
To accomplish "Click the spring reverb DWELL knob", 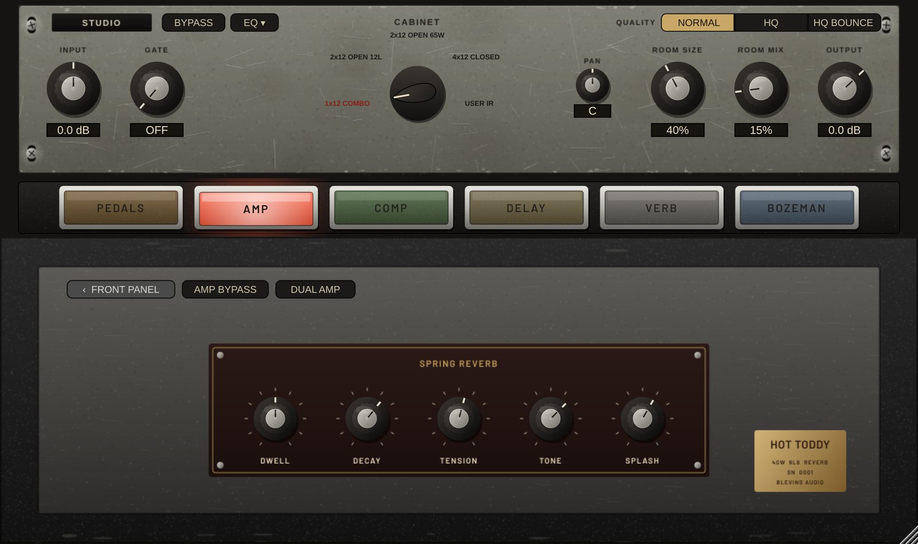I will 275,418.
